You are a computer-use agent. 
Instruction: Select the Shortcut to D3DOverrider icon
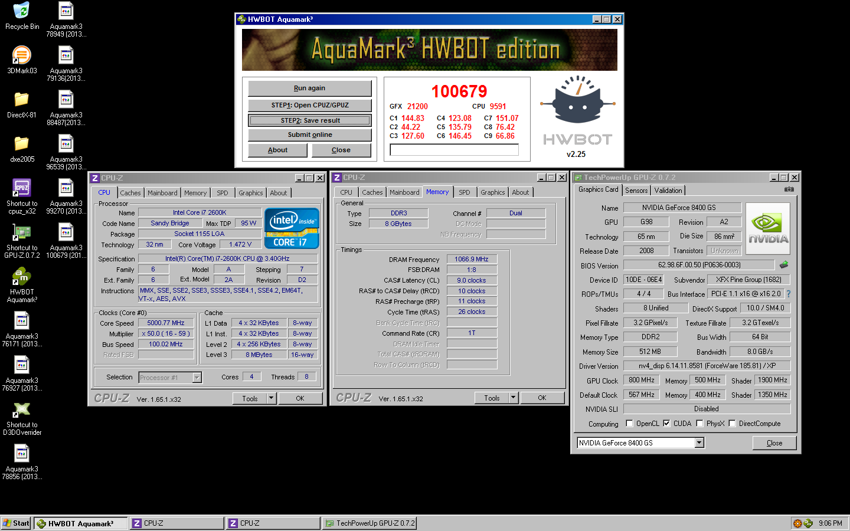(x=22, y=418)
